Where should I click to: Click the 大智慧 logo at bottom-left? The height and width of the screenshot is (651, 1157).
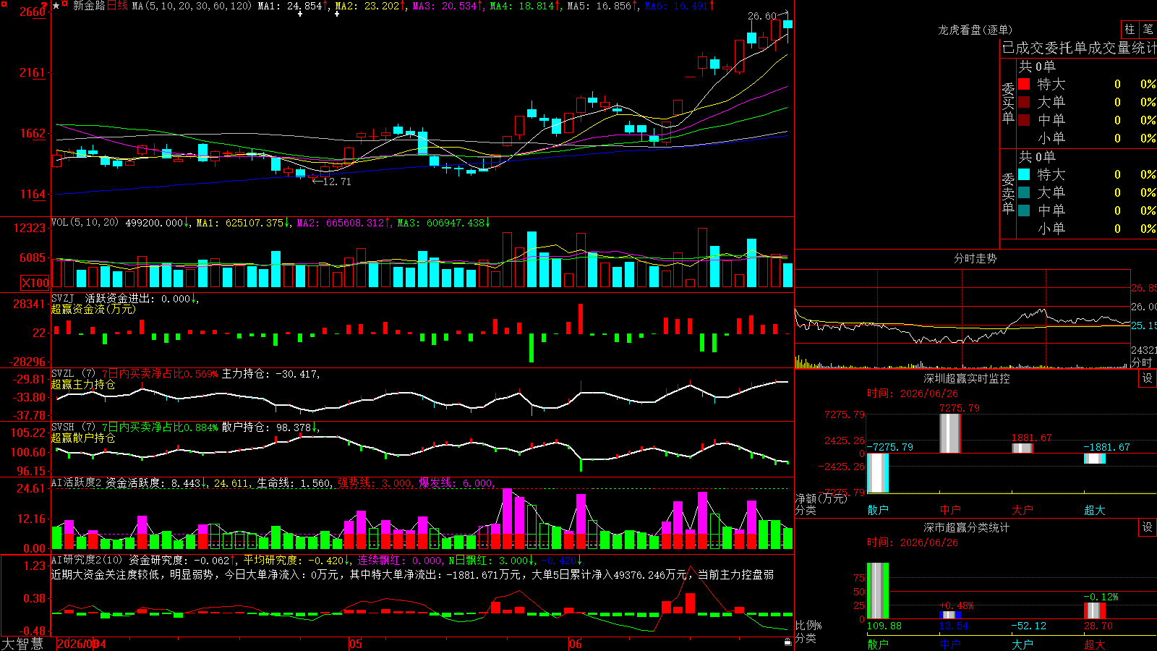point(22,643)
